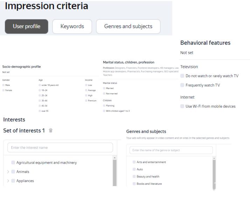Check the Beauty and health genre
The image size is (250, 198).
tap(134, 176)
